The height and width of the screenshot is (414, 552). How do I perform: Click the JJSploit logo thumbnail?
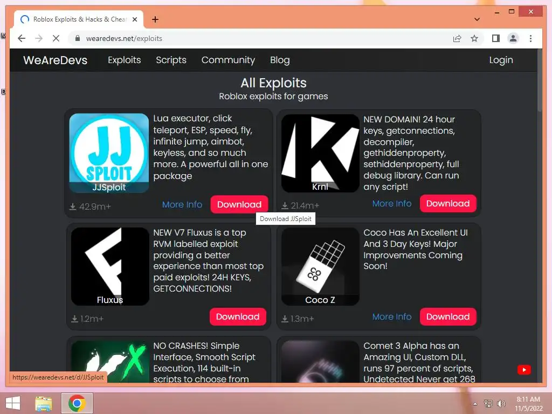(x=109, y=153)
